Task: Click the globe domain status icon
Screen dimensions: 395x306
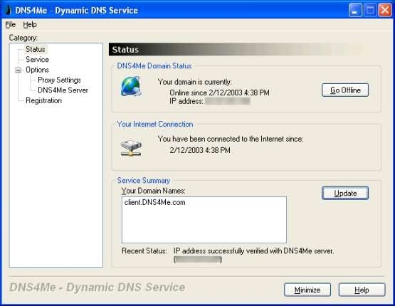Action: pos(131,86)
